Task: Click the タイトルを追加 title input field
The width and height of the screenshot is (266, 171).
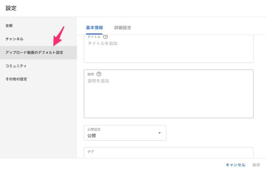Action: [168, 49]
